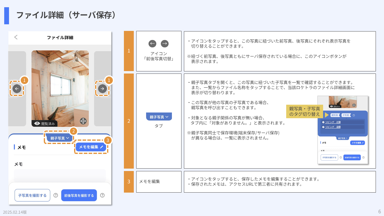Image resolution: width=384 pixels, height=216 pixels.
Task: Click the empty memo text field
Action: [60, 176]
